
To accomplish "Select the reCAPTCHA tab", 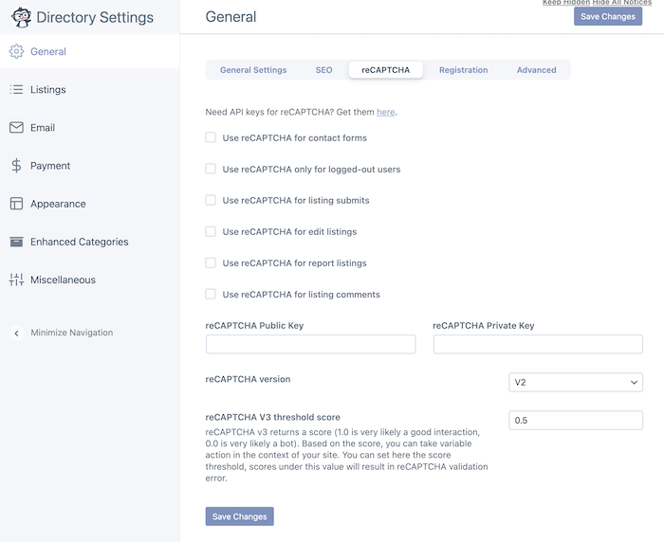I will [x=386, y=70].
